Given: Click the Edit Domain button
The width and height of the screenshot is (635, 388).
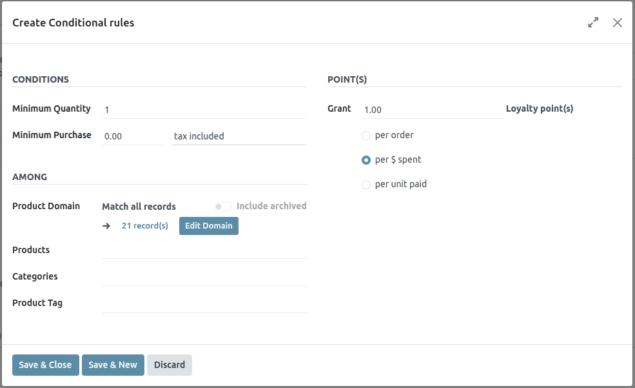Looking at the screenshot, I should coord(208,226).
